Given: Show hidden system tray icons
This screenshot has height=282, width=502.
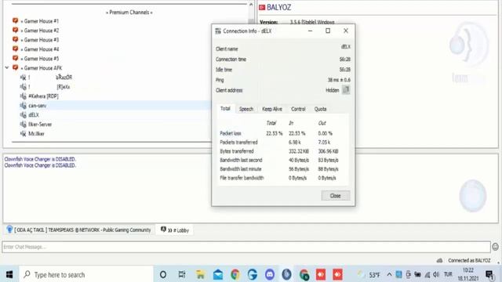Looking at the screenshot, I should pos(389,274).
